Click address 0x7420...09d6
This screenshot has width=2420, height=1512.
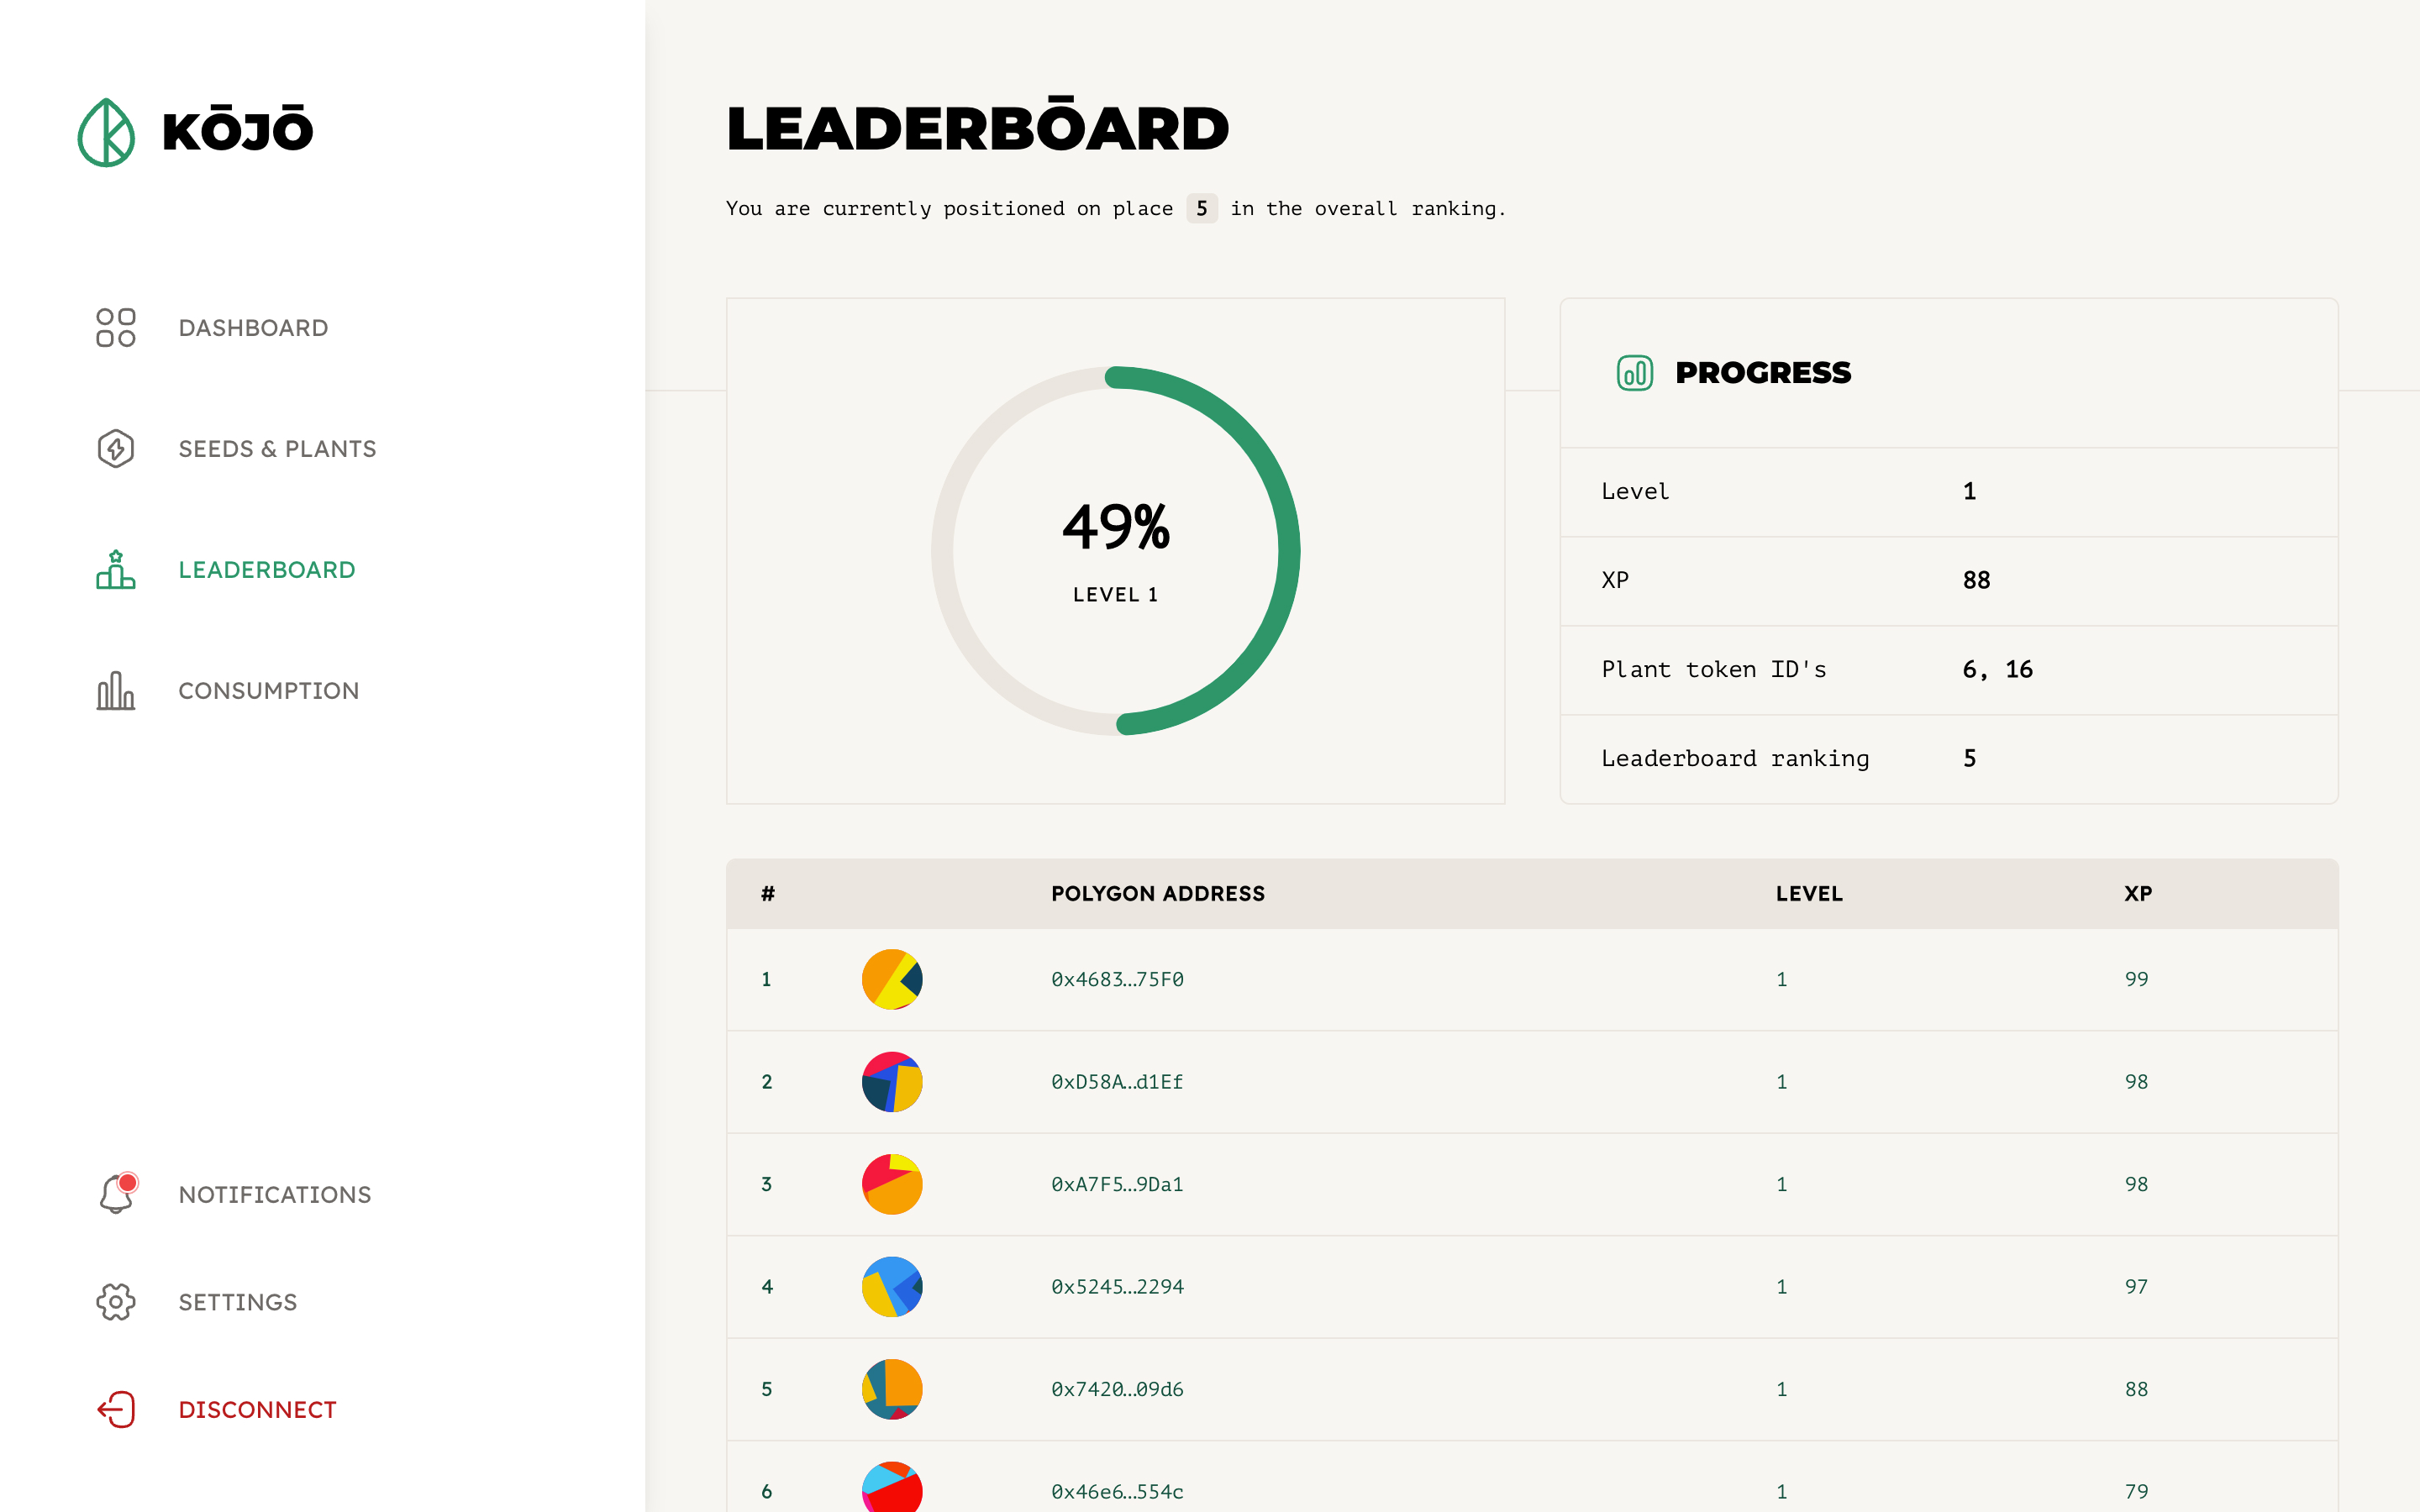pyautogui.click(x=1117, y=1389)
